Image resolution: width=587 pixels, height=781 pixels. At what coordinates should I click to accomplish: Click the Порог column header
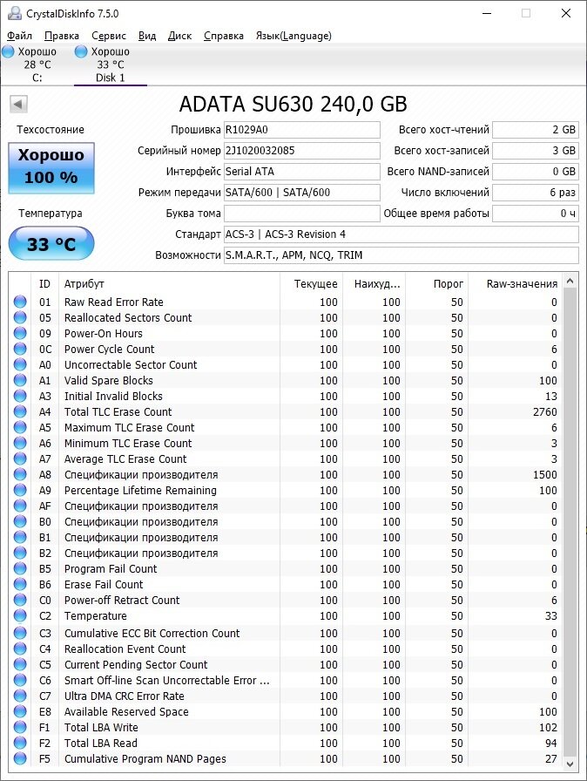pos(437,284)
